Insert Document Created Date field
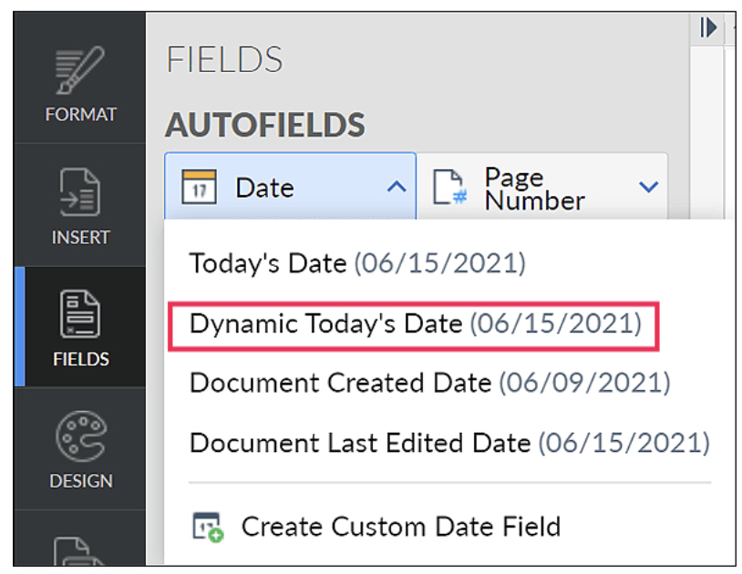The width and height of the screenshot is (742, 574). point(429,383)
